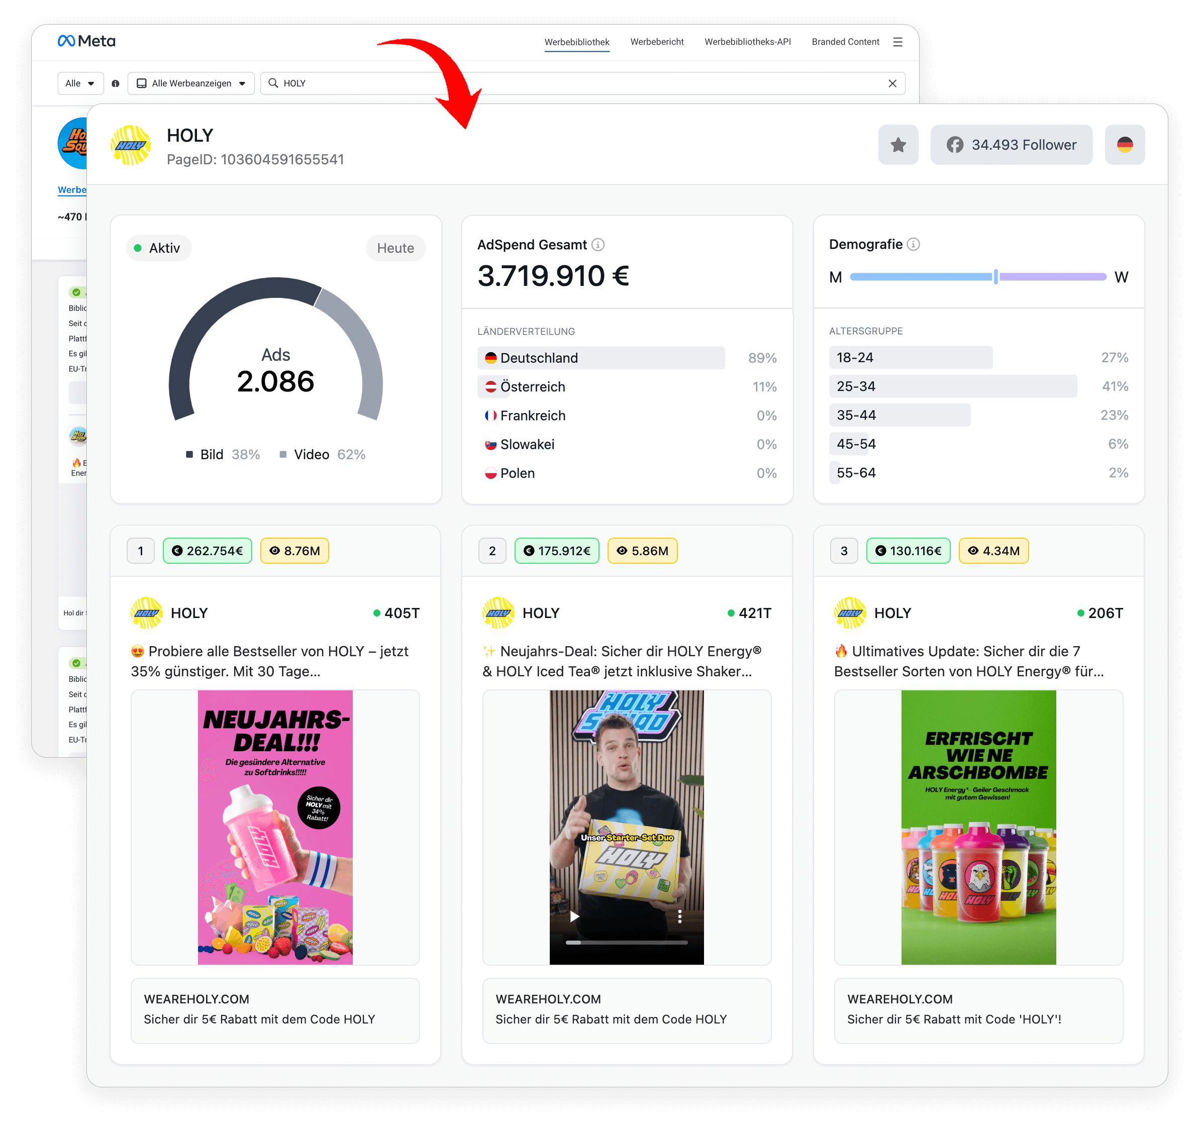Open the hamburger menu in Meta header
Image resolution: width=1200 pixels, height=1126 pixels.
[897, 42]
